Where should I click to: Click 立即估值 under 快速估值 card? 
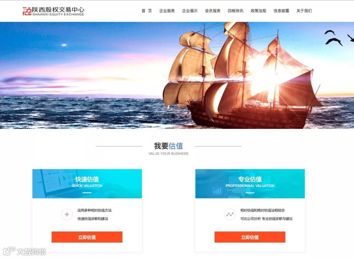pyautogui.click(x=87, y=237)
